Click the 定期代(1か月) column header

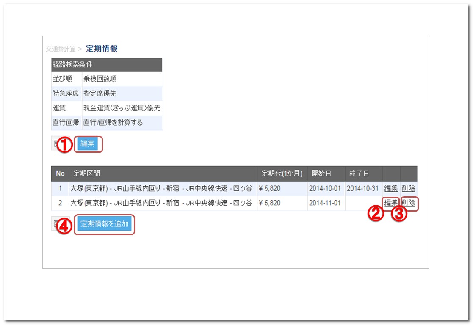point(282,174)
